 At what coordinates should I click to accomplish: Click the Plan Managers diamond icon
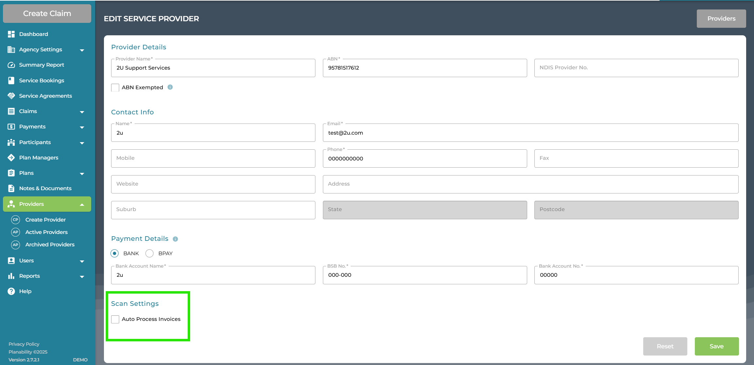tap(11, 158)
